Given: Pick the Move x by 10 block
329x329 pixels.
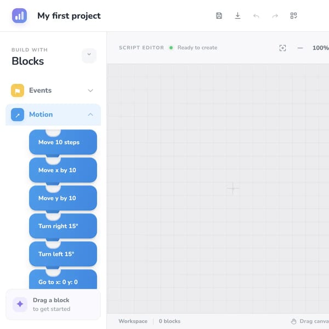Looking at the screenshot, I should [63, 170].
